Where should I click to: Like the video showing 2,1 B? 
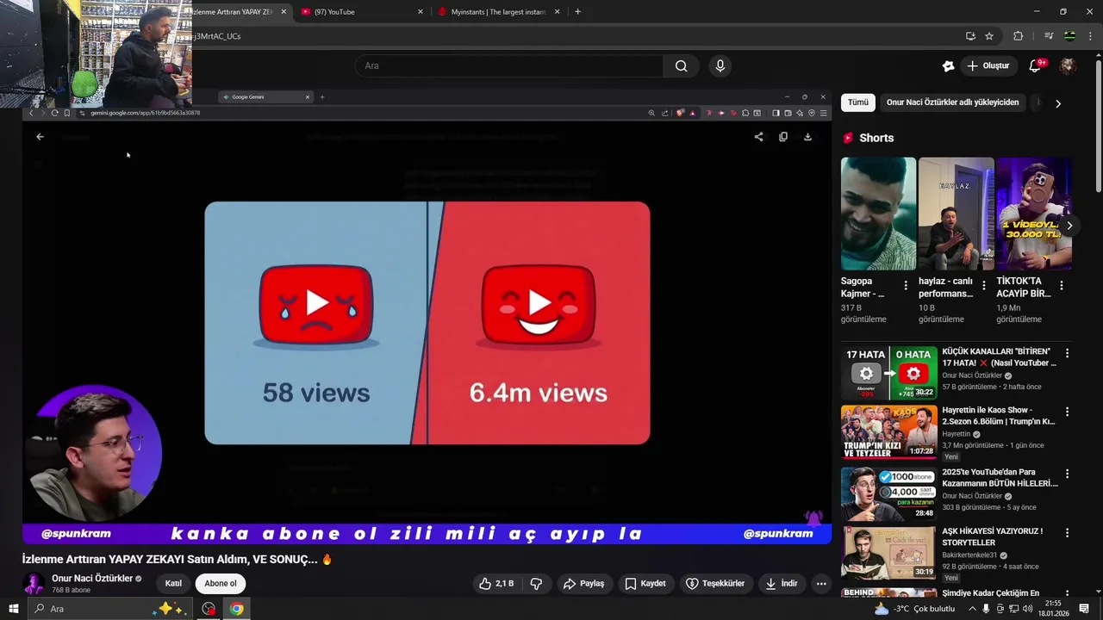pyautogui.click(x=497, y=583)
